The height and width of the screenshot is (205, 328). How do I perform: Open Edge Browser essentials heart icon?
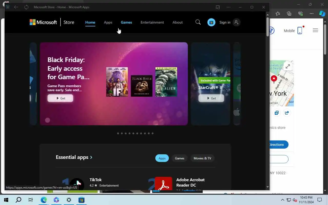click(300, 14)
